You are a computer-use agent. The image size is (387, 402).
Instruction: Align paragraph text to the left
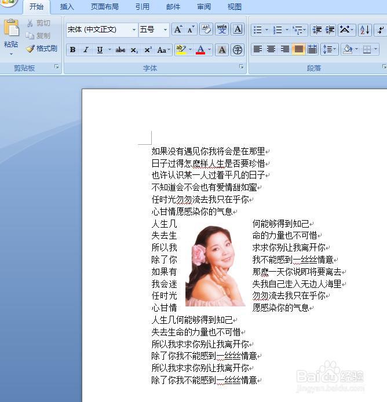pos(257,49)
